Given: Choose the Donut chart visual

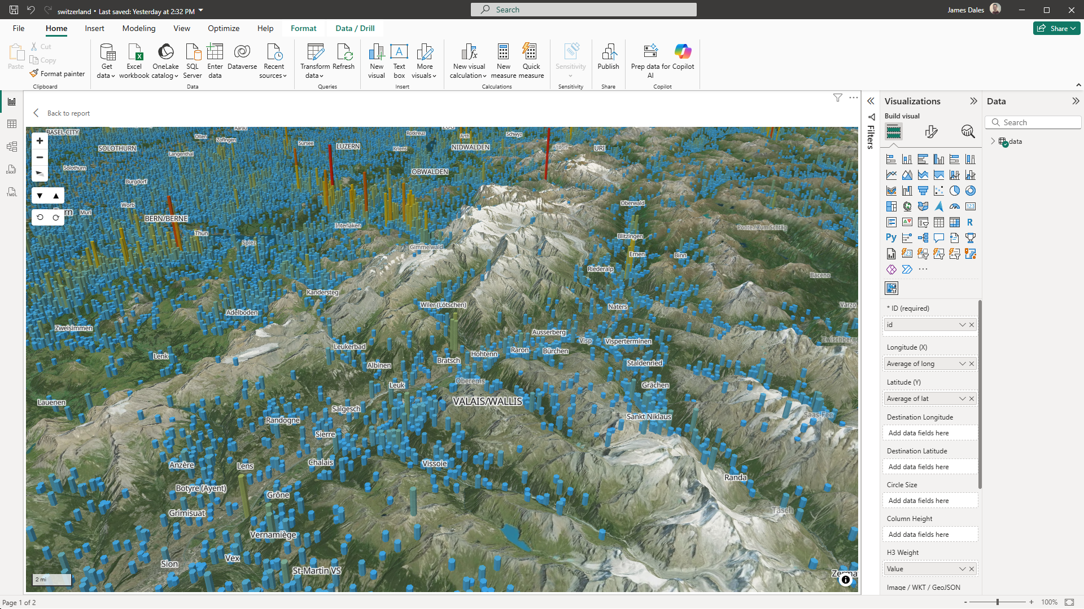Looking at the screenshot, I should (971, 191).
